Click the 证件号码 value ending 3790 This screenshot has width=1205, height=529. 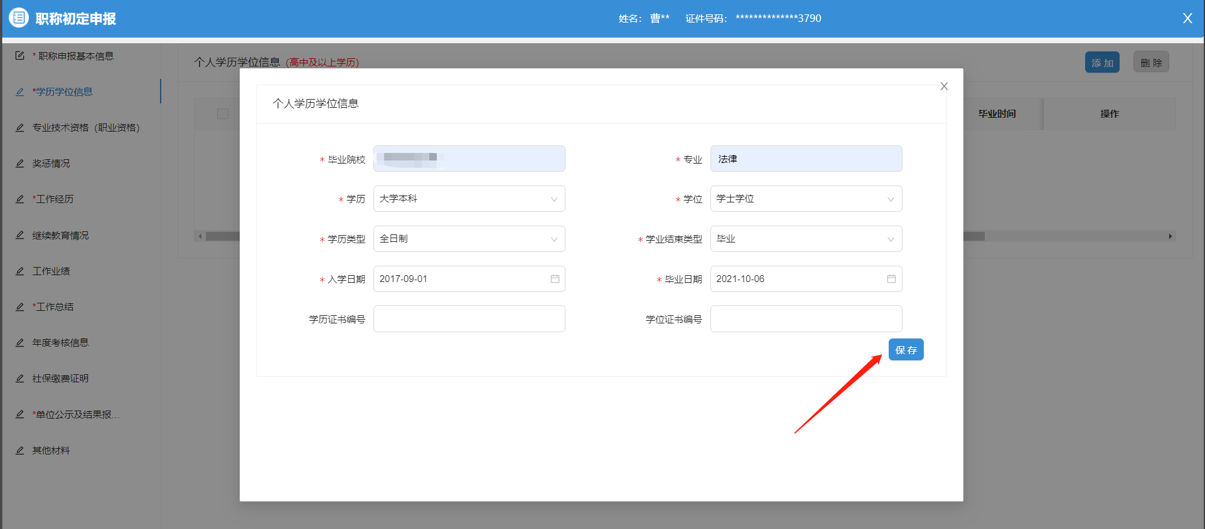coord(778,18)
